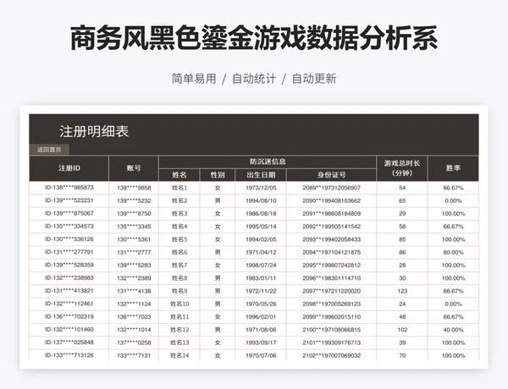Select name cell 姓名9
Viewport: 508px width, 389px height.
179,291
